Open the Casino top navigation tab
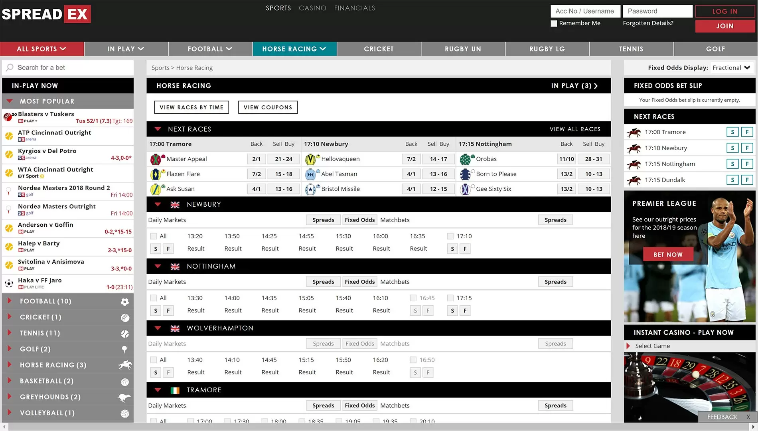758x431 pixels. tap(312, 8)
